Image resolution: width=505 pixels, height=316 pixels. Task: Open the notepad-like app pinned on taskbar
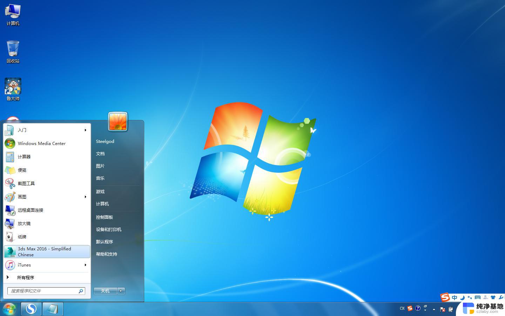pyautogui.click(x=53, y=309)
